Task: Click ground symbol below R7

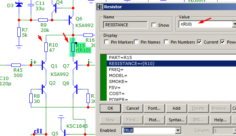Action: [19, 46]
